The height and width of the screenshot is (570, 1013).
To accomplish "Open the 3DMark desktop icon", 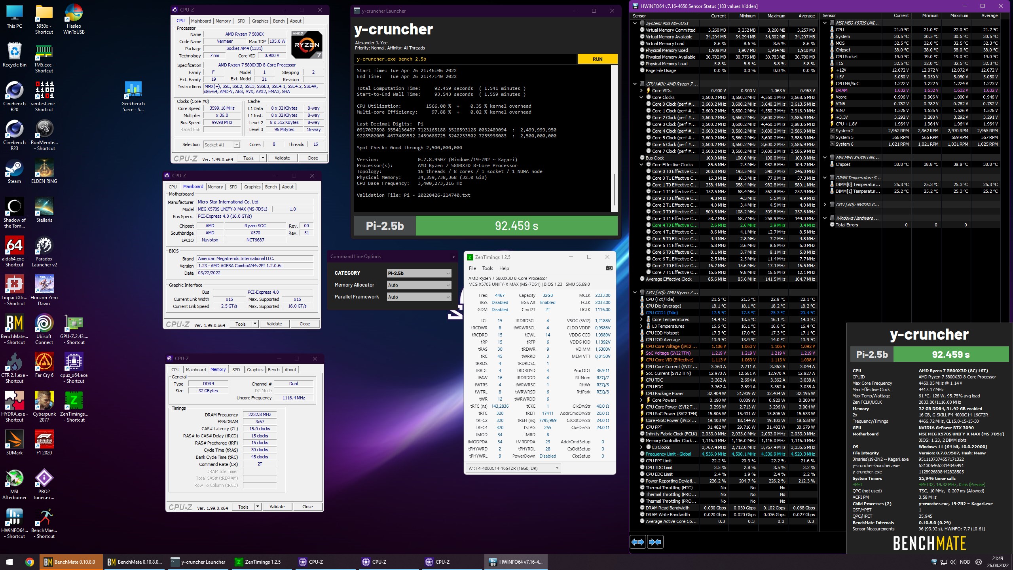I will pos(14,443).
